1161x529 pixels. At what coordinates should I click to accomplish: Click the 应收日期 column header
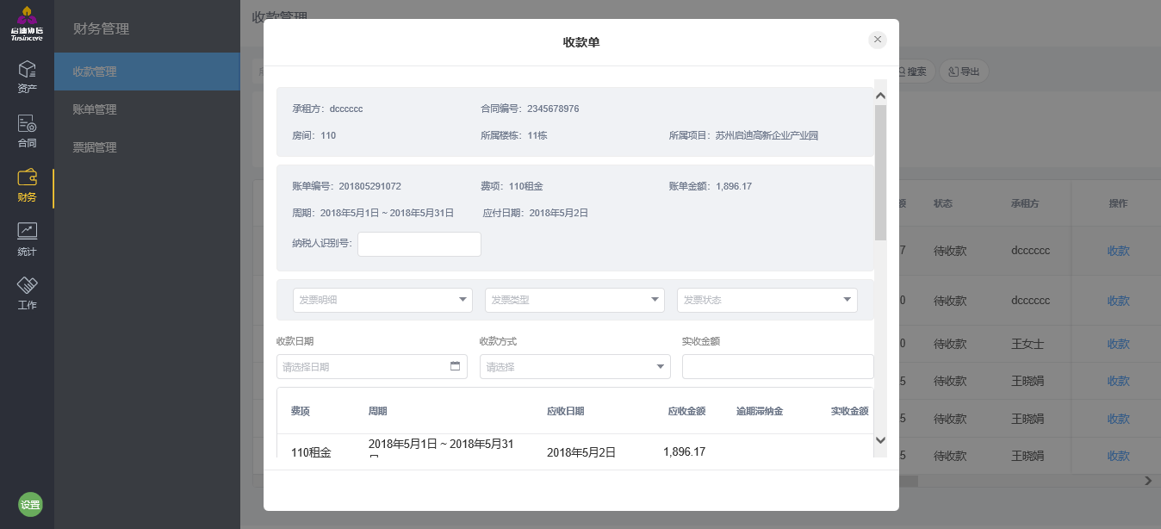[566, 411]
